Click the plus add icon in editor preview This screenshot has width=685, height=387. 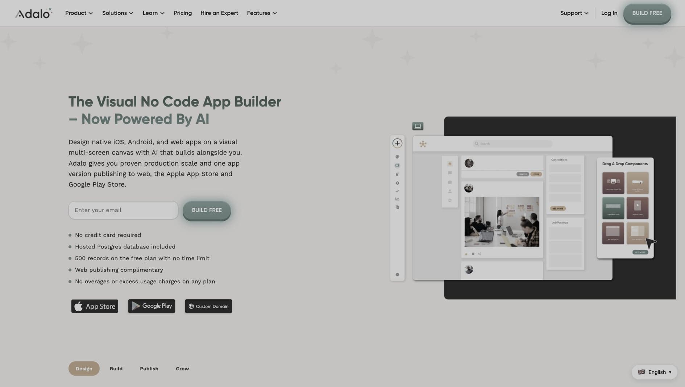(397, 143)
